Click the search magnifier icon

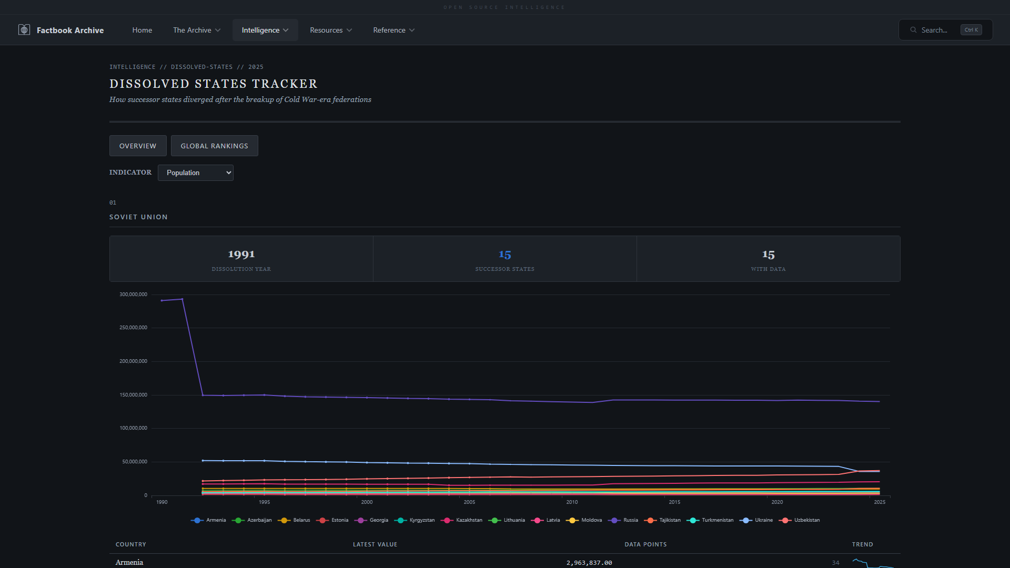913,30
